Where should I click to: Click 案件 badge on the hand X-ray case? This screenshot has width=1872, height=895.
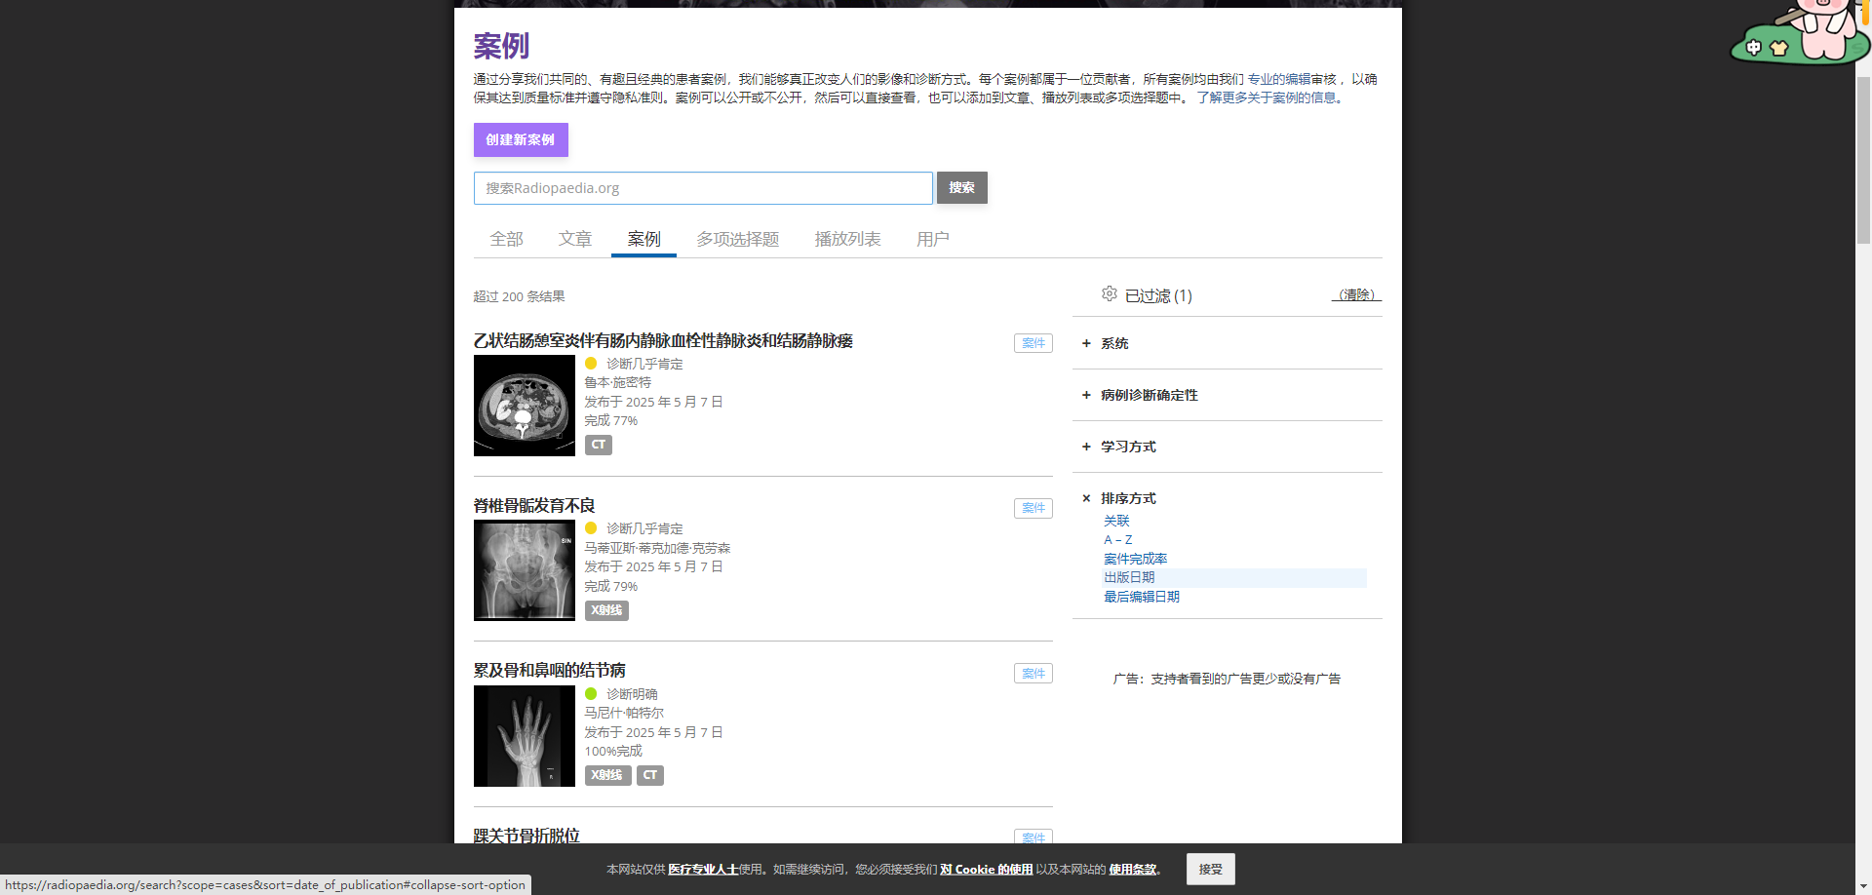(1033, 674)
